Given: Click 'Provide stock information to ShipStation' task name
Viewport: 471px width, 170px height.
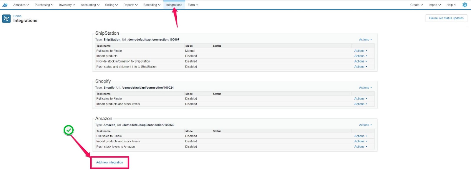Looking at the screenshot, I should click(x=123, y=61).
